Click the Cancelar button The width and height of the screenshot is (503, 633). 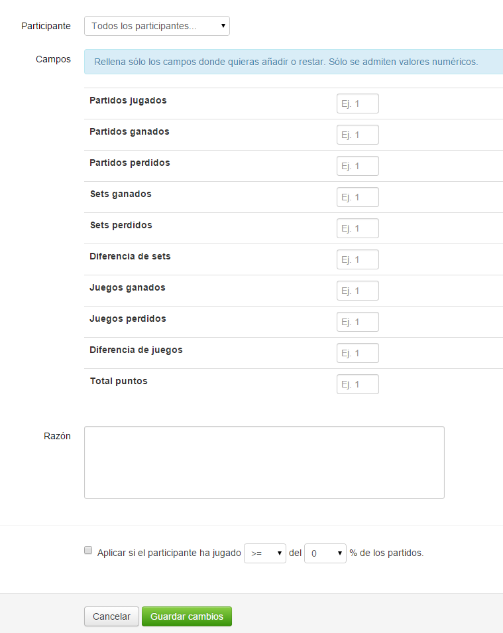pos(111,616)
